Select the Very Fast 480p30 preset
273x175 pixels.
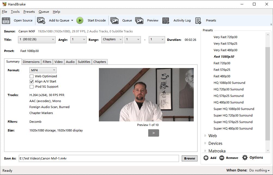point(225,50)
